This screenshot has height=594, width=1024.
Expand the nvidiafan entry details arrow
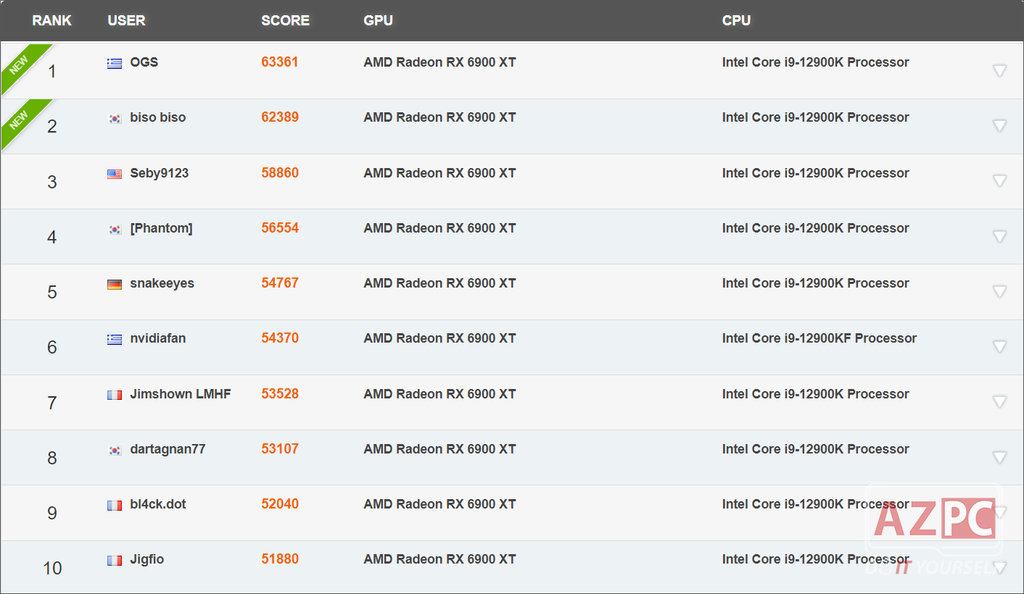(x=999, y=346)
